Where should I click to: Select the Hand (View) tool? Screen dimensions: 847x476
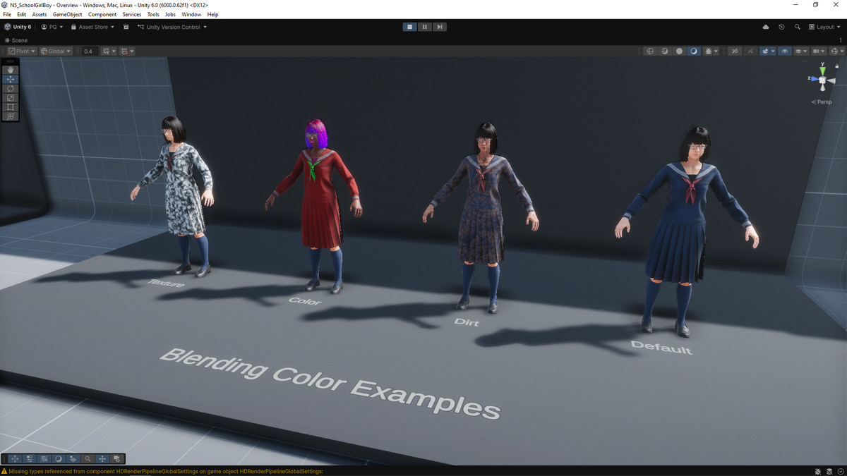pos(11,70)
